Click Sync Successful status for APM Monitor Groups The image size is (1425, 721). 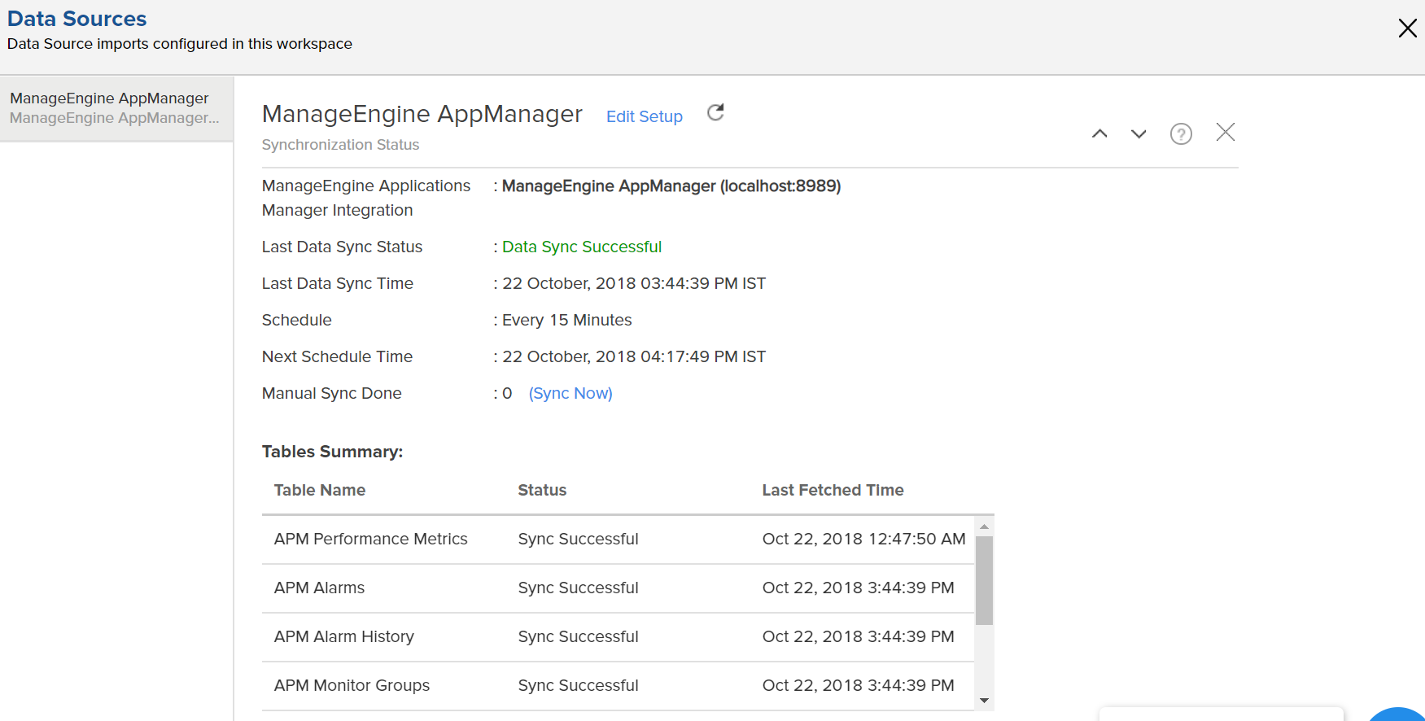click(x=578, y=685)
